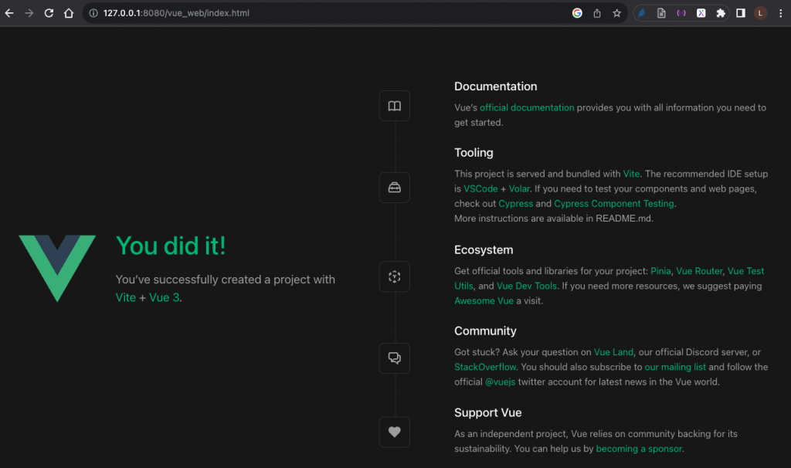791x468 pixels.
Task: Click the README.md instructions text line
Action: coord(553,219)
